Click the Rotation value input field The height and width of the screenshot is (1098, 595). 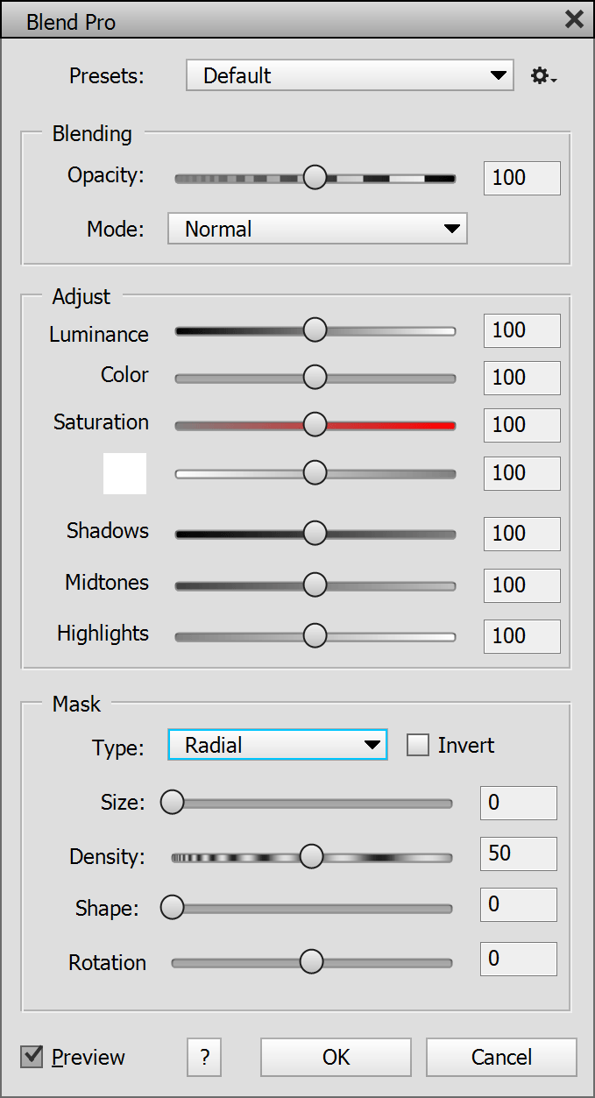pos(518,959)
